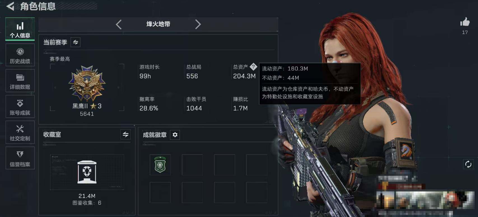
Task: Switch to previous game mode with left chevron
Action: click(x=119, y=24)
